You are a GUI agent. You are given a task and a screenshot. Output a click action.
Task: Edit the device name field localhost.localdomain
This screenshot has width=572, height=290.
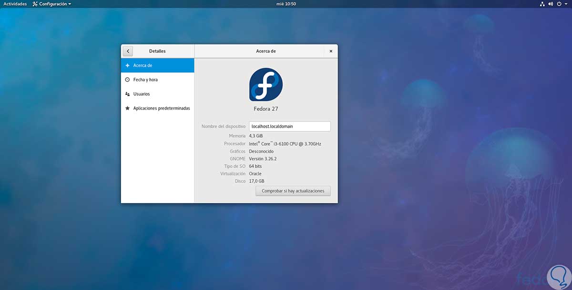[290, 126]
